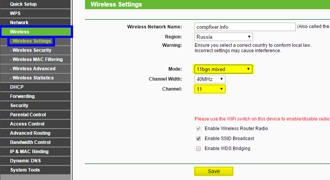View the Wireless Statistics page
The width and height of the screenshot is (330, 180).
click(x=33, y=78)
